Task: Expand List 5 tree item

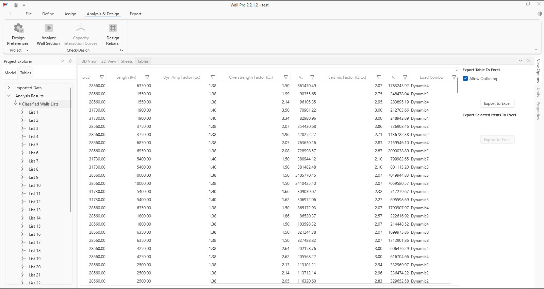Action: click(x=23, y=145)
